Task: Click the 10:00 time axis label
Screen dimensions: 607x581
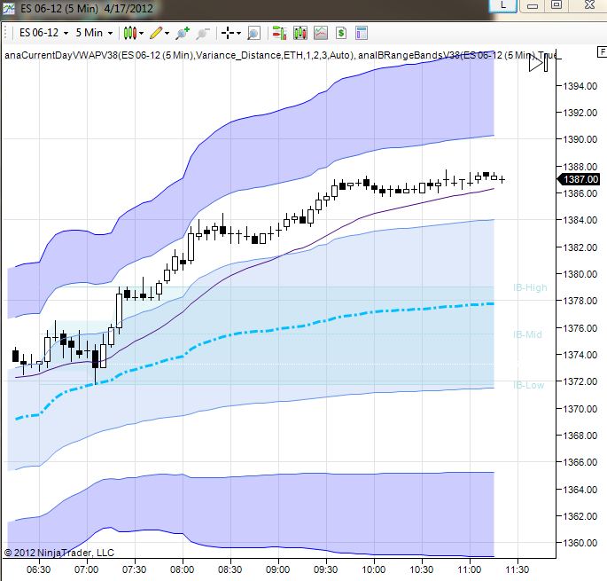Action: click(x=374, y=569)
